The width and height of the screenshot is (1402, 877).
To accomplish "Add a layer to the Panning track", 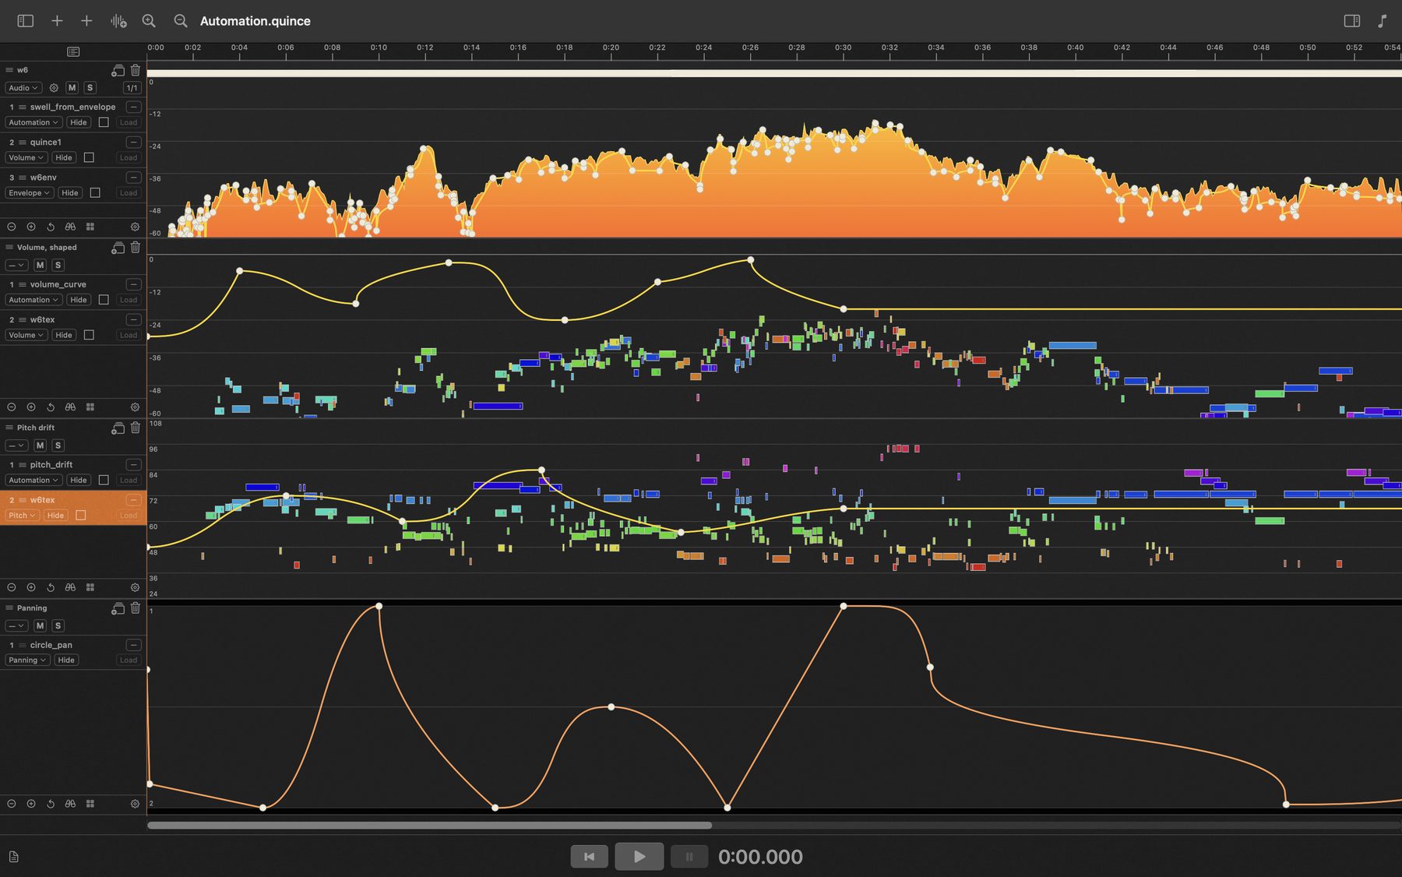I will (x=118, y=608).
